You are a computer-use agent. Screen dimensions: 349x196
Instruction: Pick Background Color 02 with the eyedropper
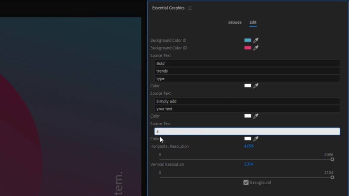[x=256, y=48]
